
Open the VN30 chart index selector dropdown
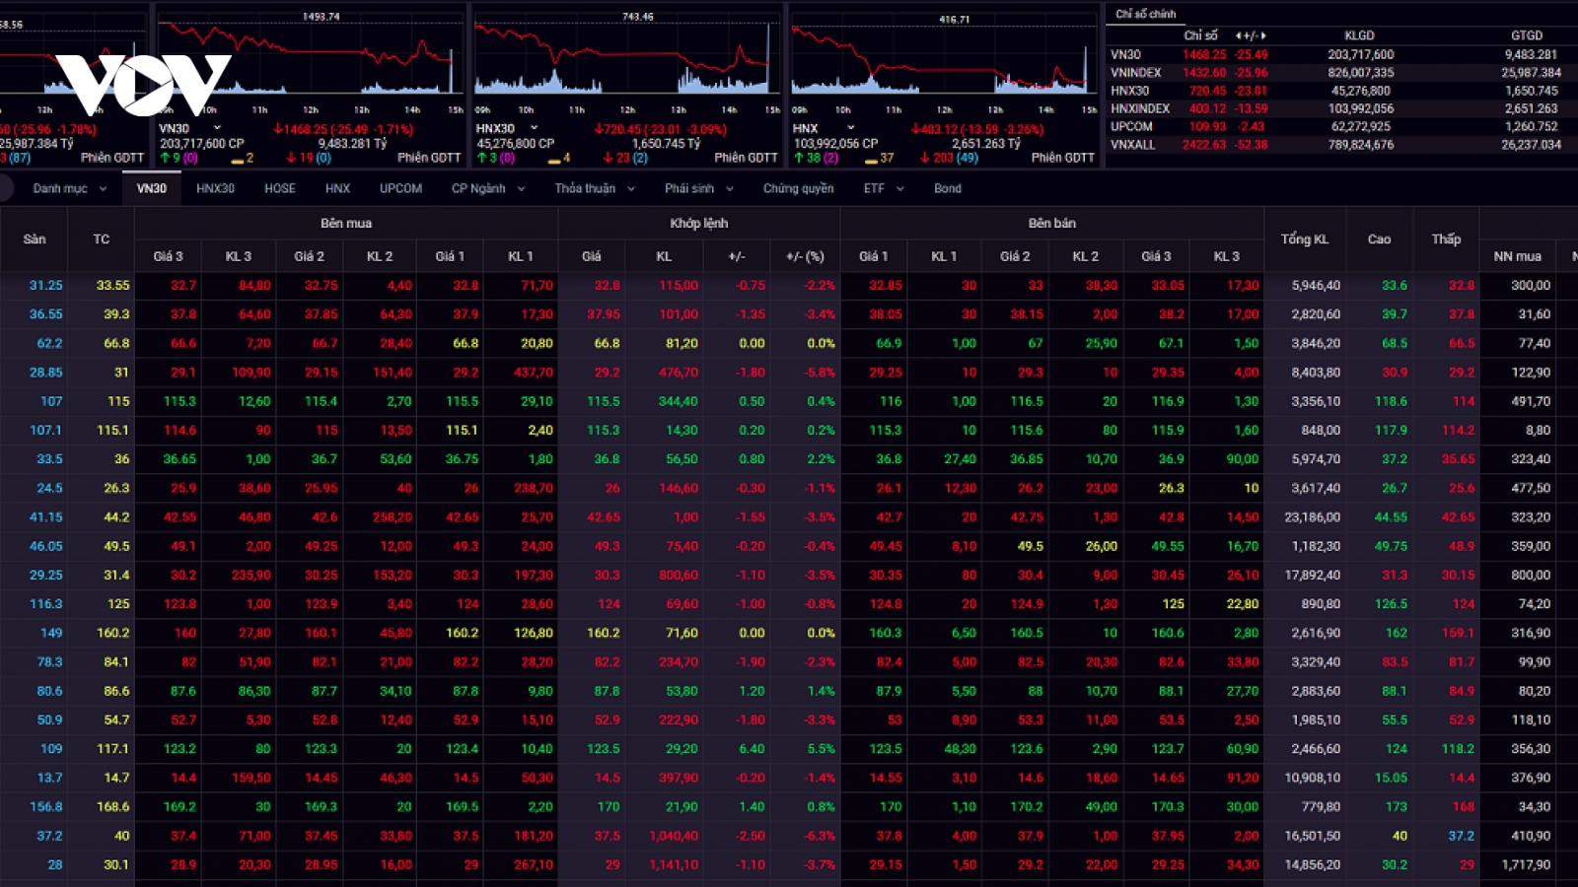[x=217, y=128]
